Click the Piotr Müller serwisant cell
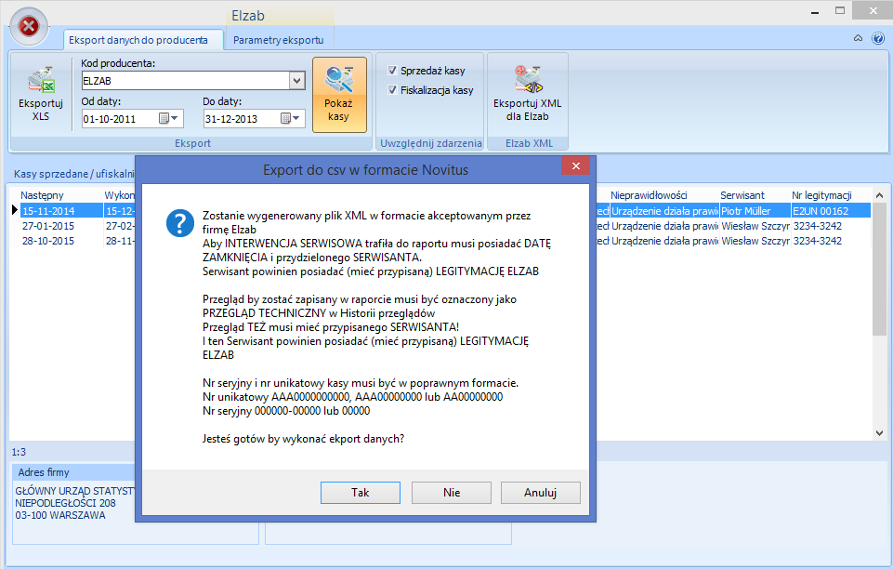Screen dimensions: 893x569 (x=755, y=211)
